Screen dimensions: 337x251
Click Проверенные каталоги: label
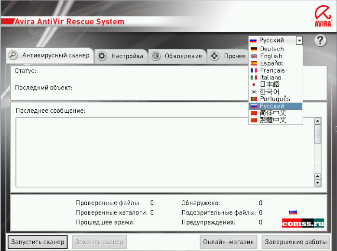click(x=112, y=212)
